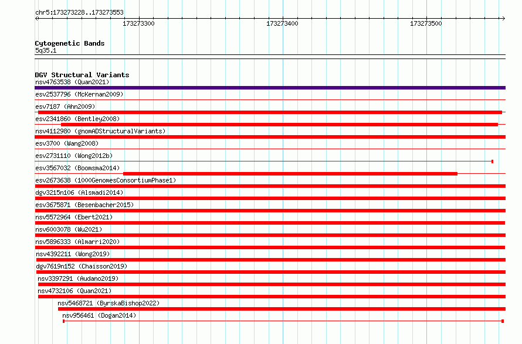Click the red esv2673638 variant bar
Viewport: 522px width, 344px height.
pyautogui.click(x=270, y=186)
